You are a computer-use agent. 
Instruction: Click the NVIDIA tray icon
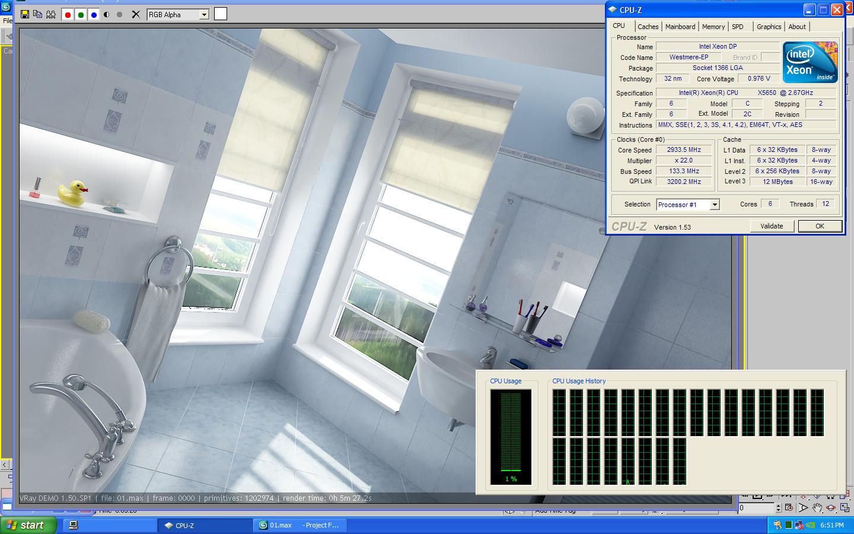point(811,525)
